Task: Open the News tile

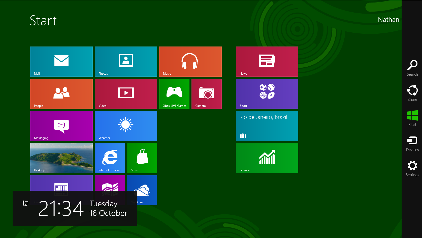Action: tap(267, 62)
